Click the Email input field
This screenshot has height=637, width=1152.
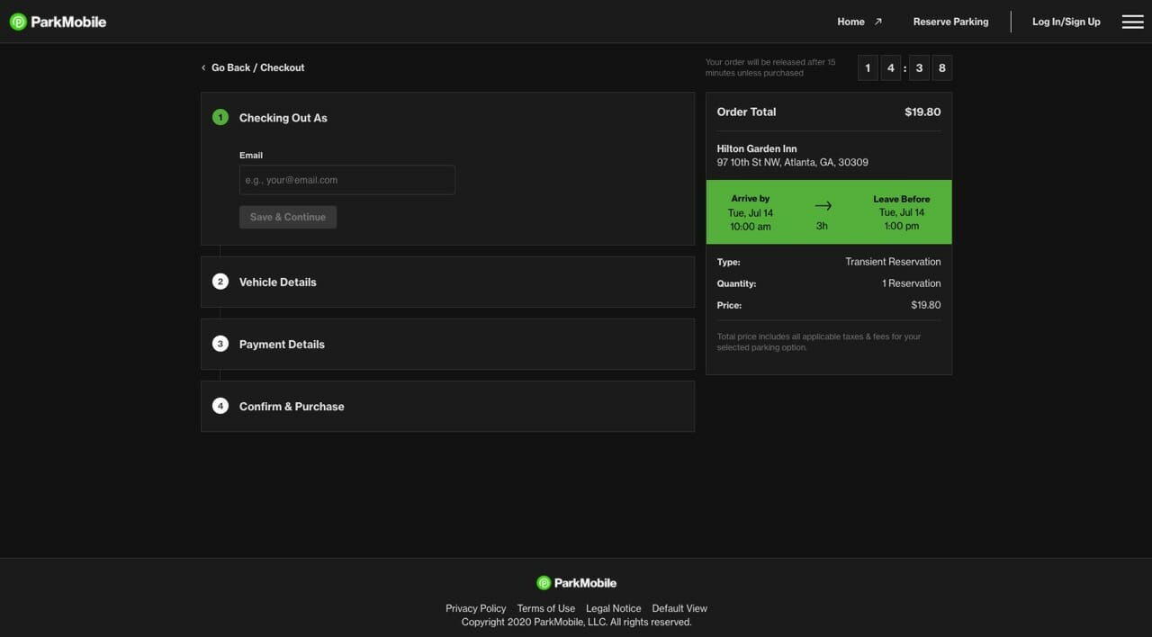click(347, 180)
